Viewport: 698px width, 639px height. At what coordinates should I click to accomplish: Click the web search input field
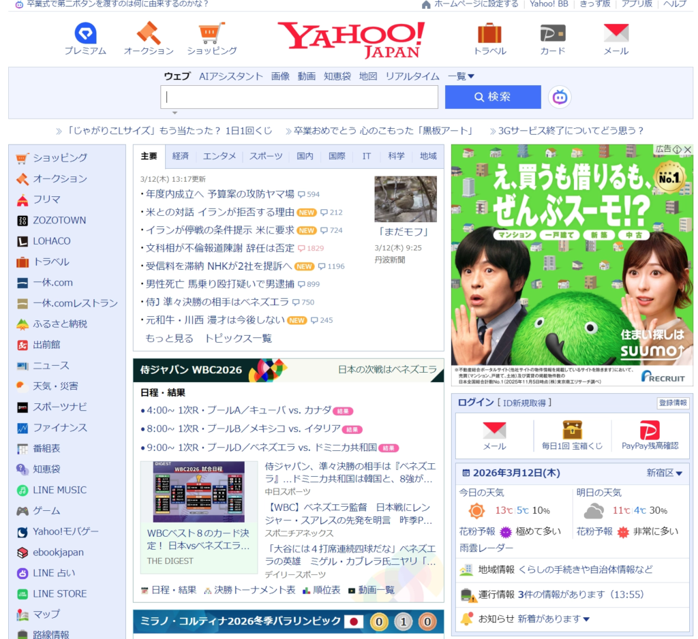[299, 97]
